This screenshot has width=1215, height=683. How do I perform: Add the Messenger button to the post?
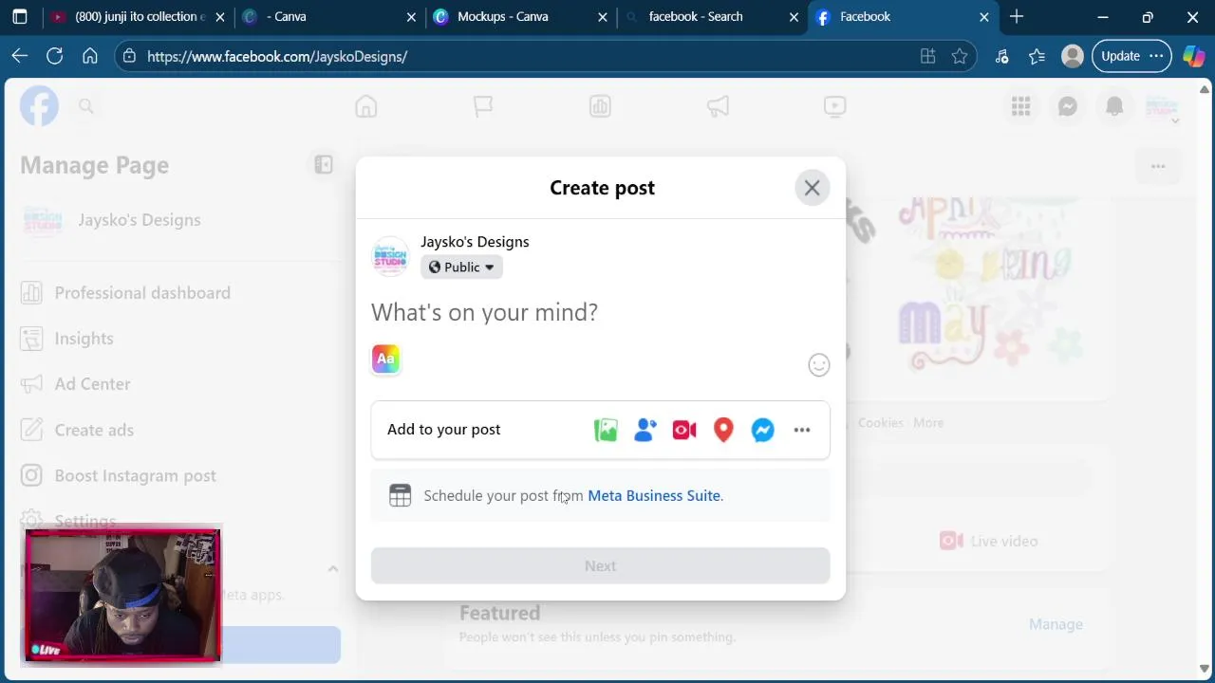(x=763, y=430)
